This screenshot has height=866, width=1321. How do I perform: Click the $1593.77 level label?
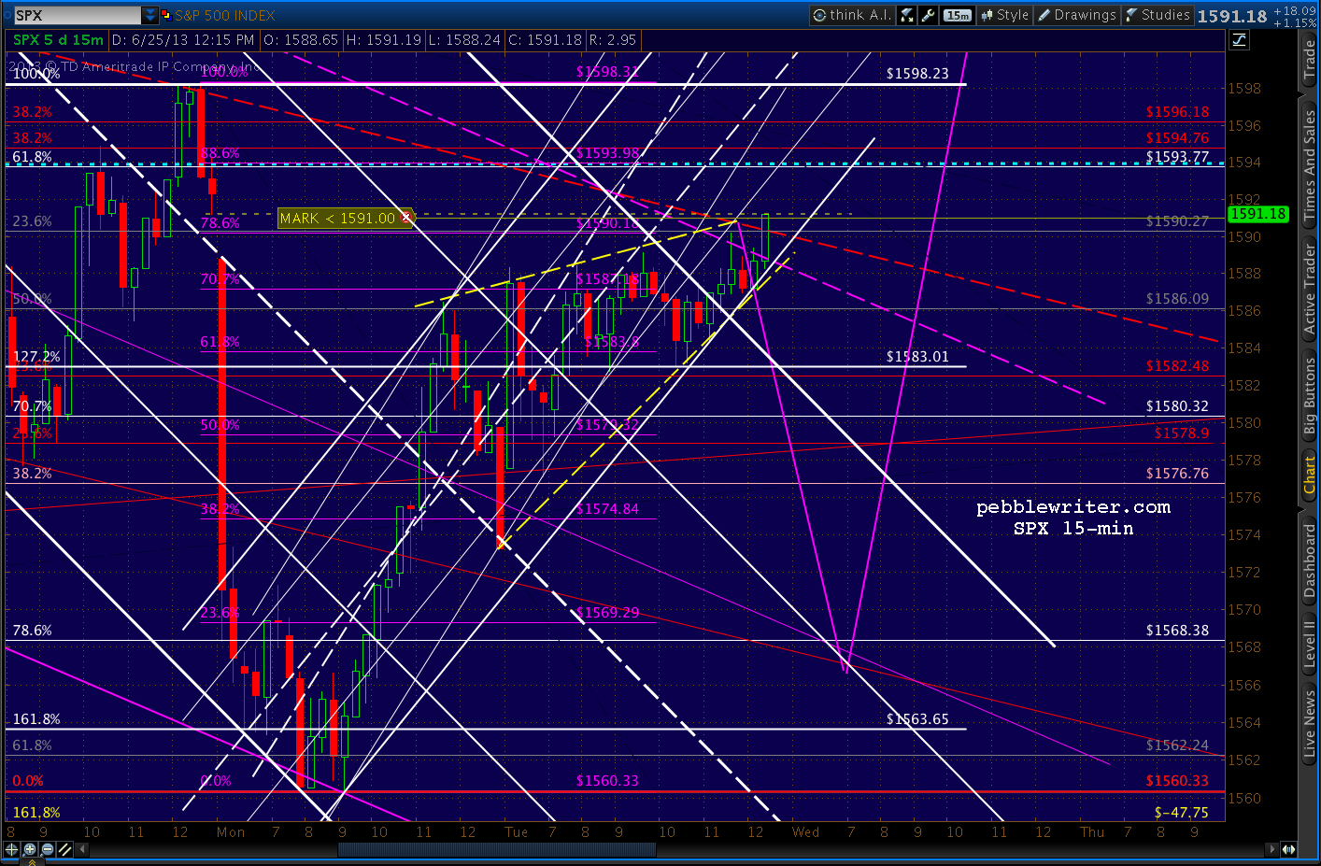pyautogui.click(x=1178, y=157)
